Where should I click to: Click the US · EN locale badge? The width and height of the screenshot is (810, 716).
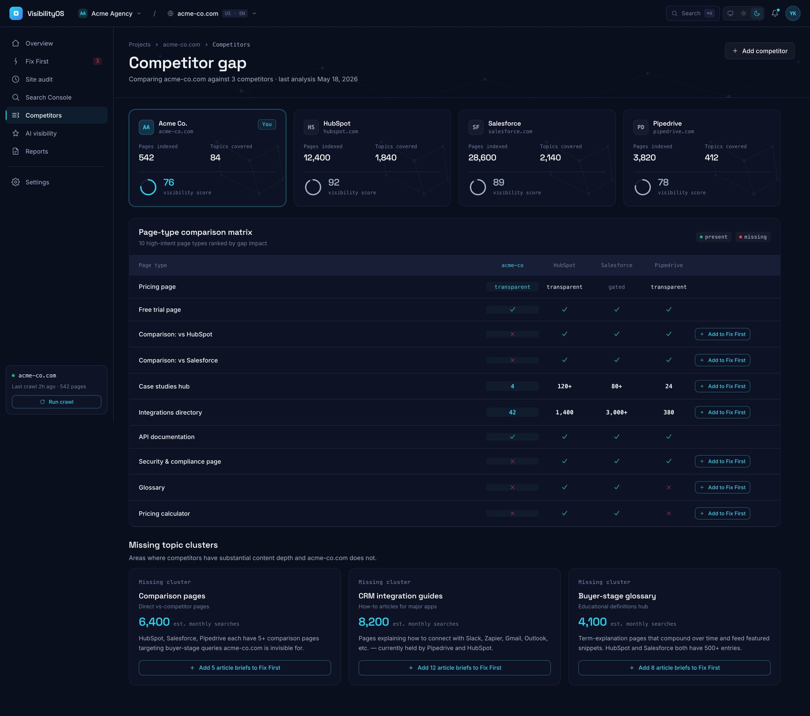[x=235, y=14]
